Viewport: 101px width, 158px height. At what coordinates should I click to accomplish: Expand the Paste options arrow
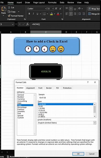(x=3, y=16)
